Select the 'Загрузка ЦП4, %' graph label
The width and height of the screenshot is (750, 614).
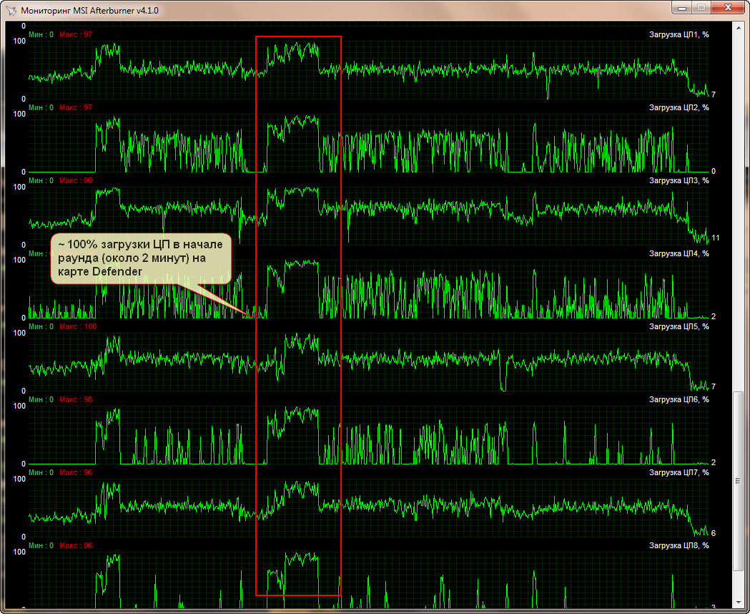click(x=679, y=253)
